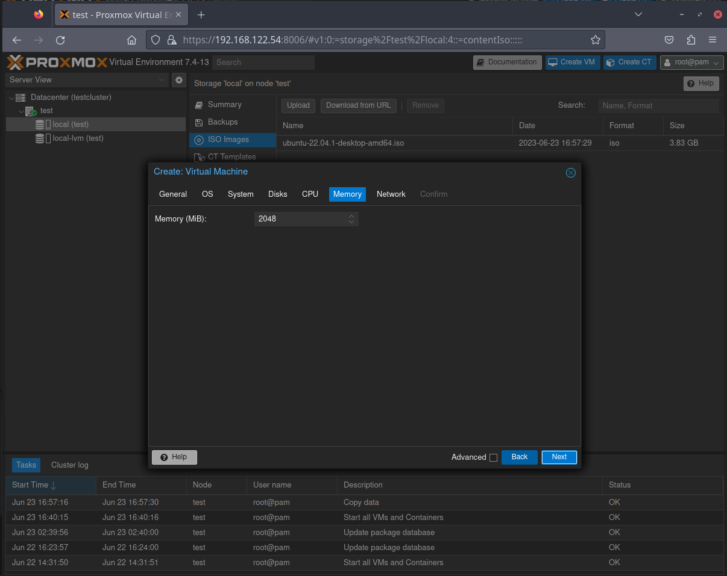Sort by Date column header

558,126
